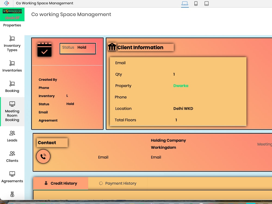Click Co working Space Management page title

71,14
